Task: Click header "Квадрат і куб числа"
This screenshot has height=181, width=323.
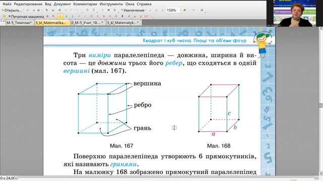Action: (x=167, y=40)
